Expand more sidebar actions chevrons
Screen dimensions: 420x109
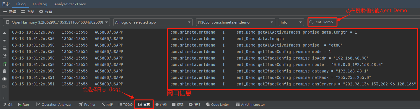pyautogui.click(x=4, y=98)
